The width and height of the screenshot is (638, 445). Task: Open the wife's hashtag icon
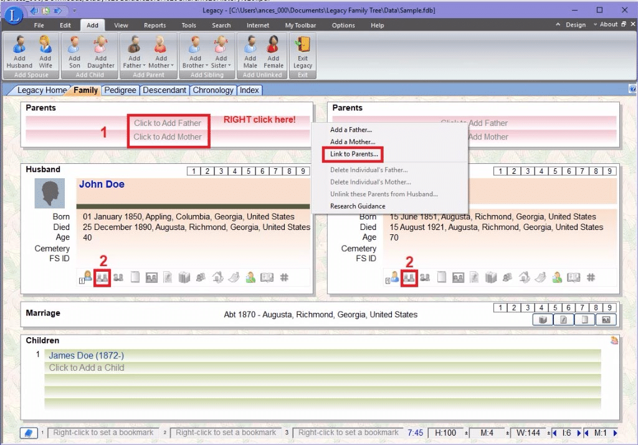[x=591, y=278]
